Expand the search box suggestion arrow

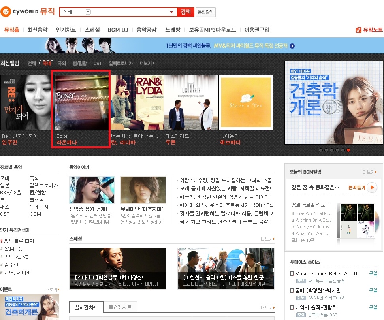click(172, 12)
